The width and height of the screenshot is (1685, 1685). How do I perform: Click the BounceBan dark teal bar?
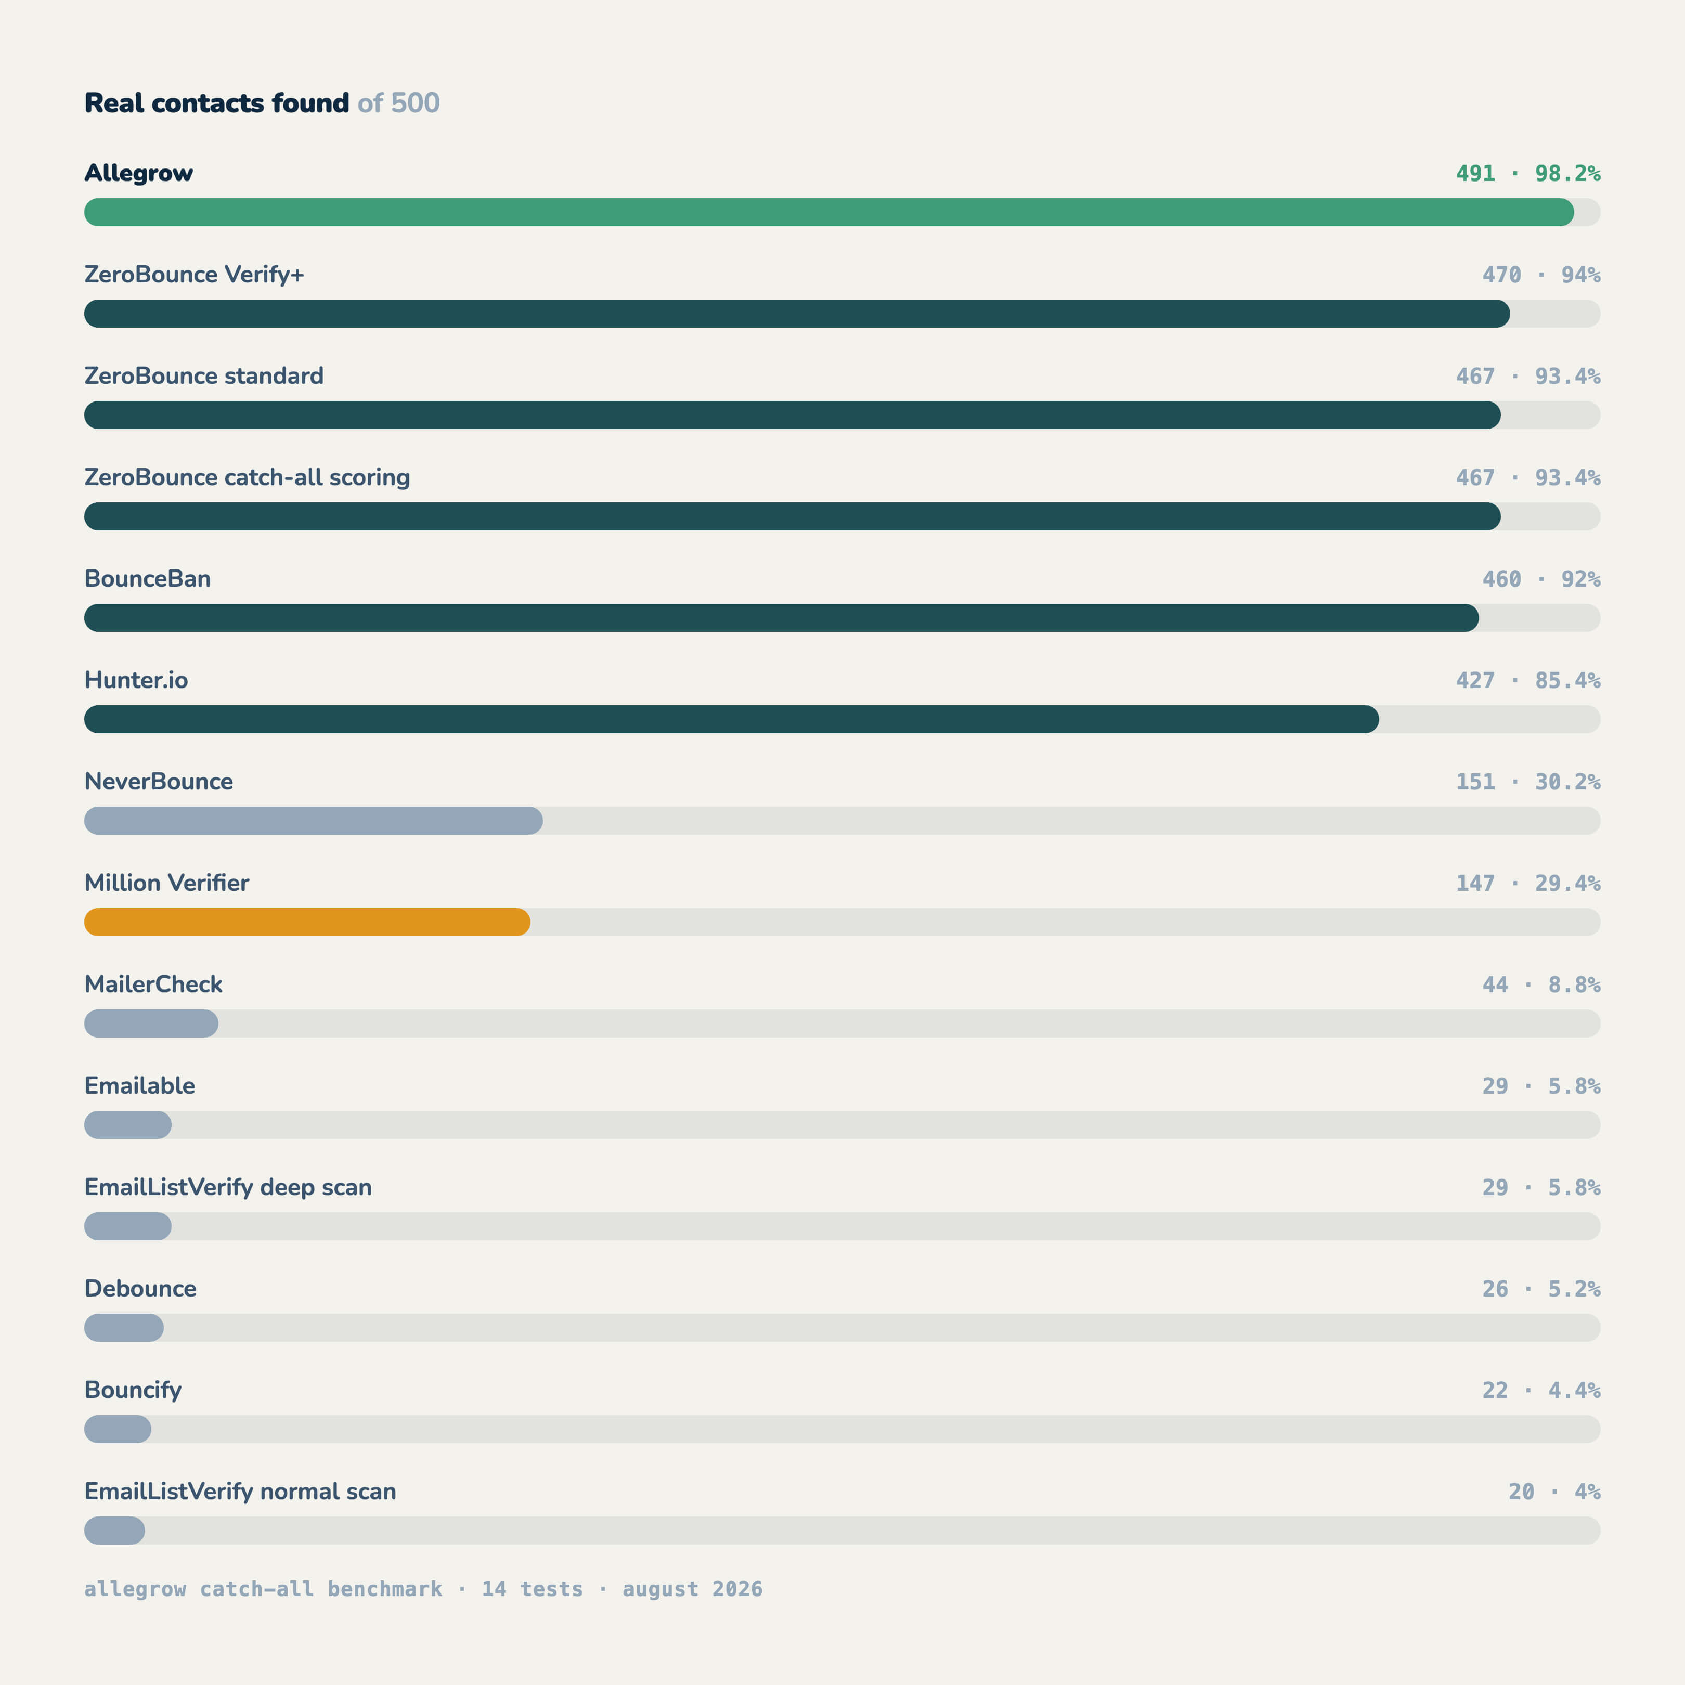[x=782, y=617]
